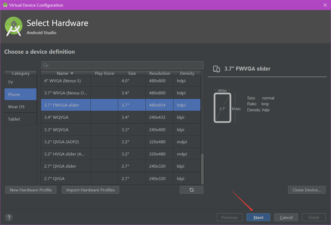Select the 3.3" WQVGA device

pyautogui.click(x=121, y=130)
